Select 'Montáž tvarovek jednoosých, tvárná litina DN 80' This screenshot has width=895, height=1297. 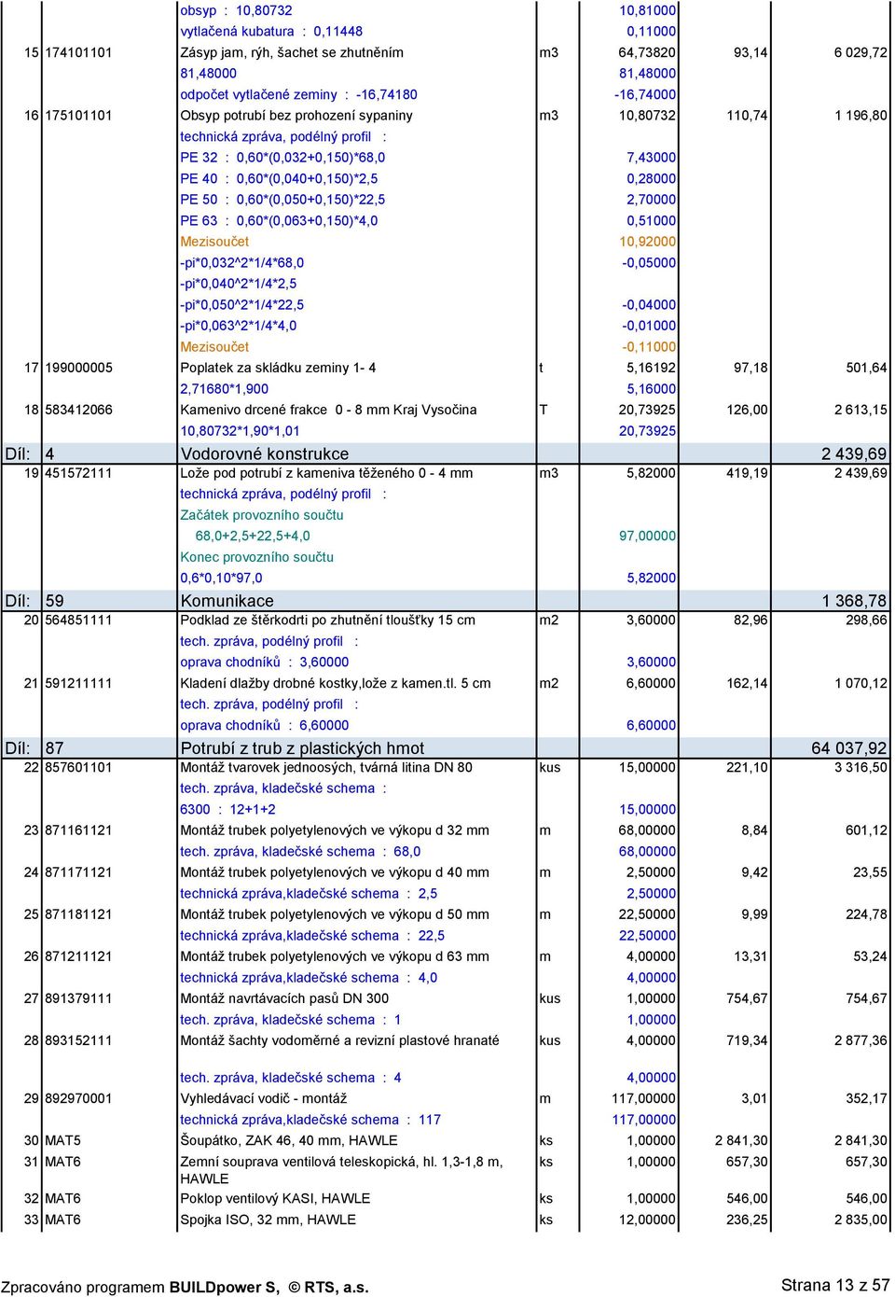pos(326,767)
